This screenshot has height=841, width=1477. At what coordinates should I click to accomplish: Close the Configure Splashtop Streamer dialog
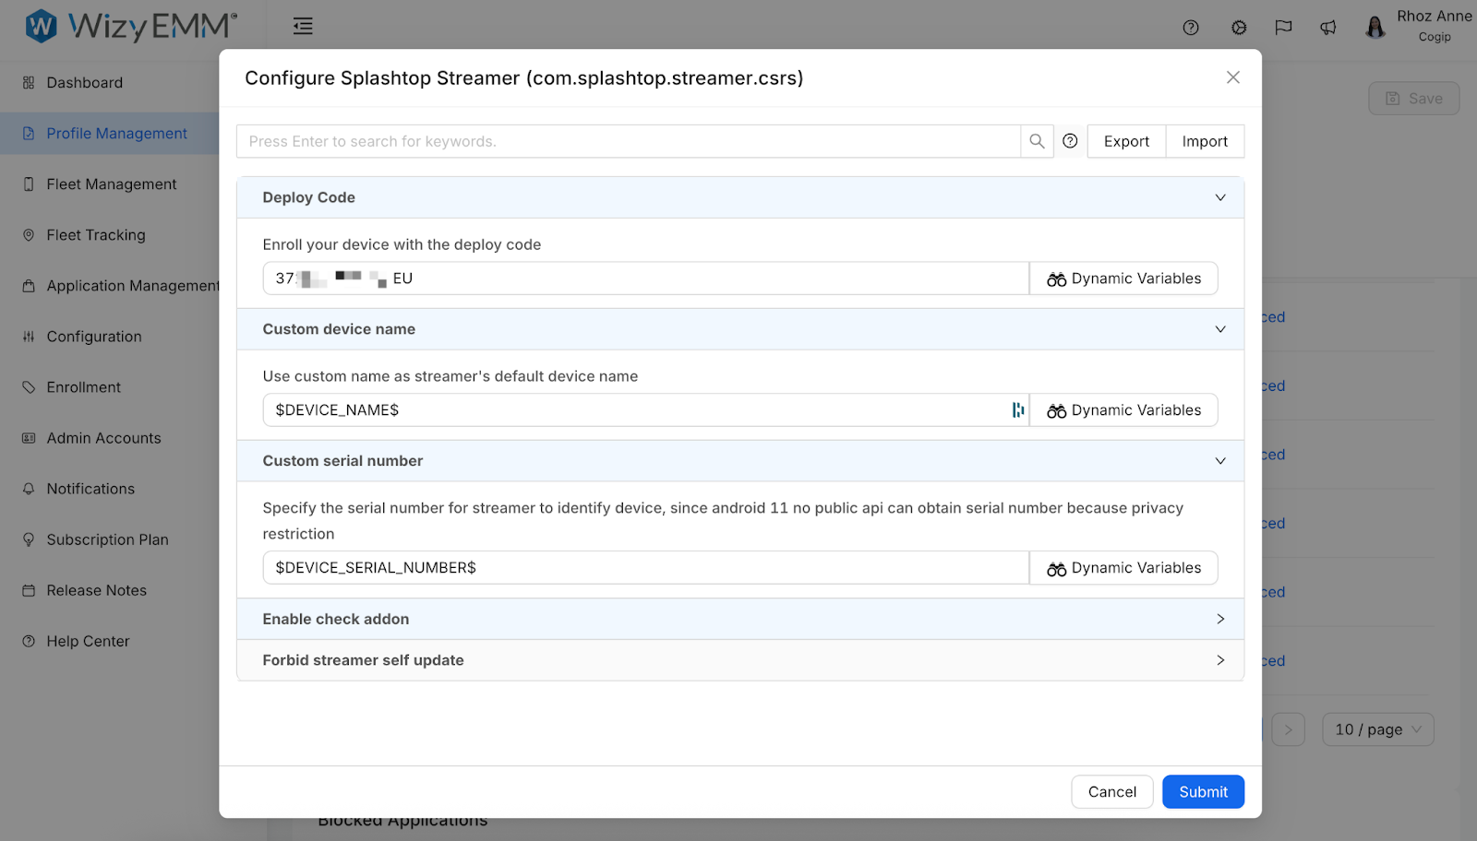(1232, 77)
